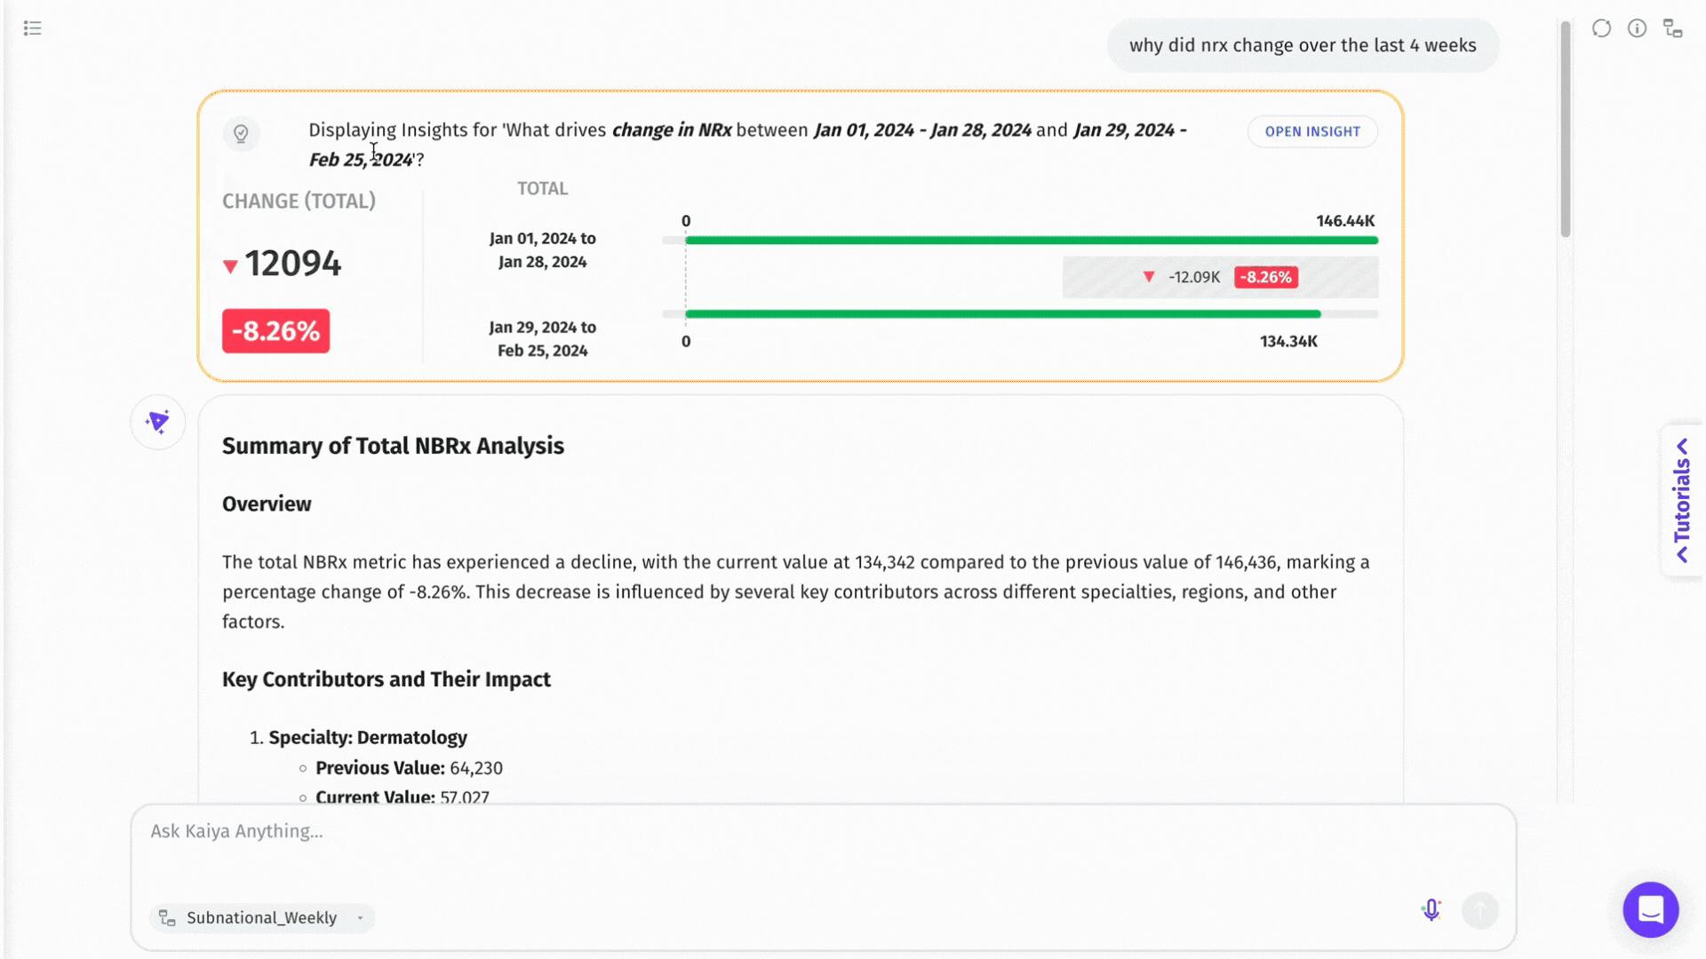Image resolution: width=1706 pixels, height=959 pixels.
Task: Click the send message arrow button
Action: [1480, 910]
